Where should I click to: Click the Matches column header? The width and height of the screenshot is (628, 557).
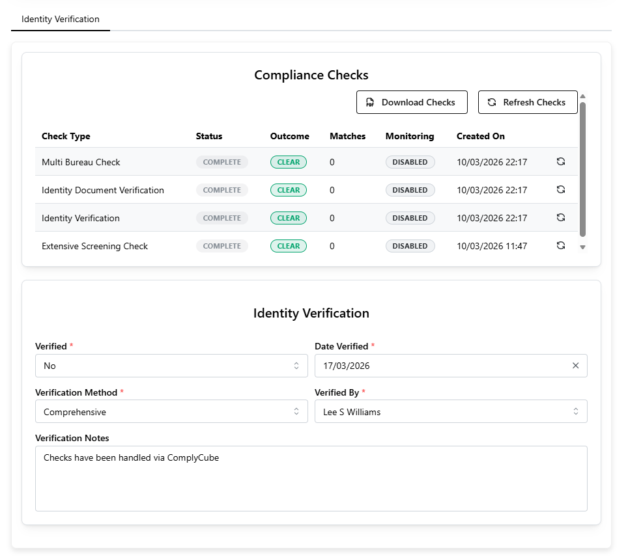click(x=348, y=136)
